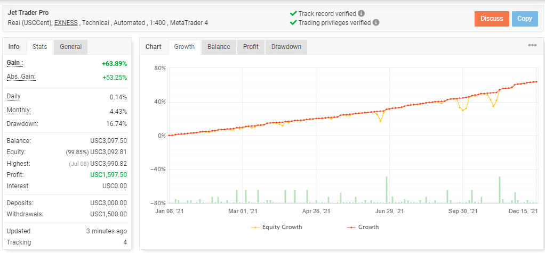Screen dimensions: 545x253
Task: Toggle Equity Growth series in chart legend
Action: coord(277,227)
